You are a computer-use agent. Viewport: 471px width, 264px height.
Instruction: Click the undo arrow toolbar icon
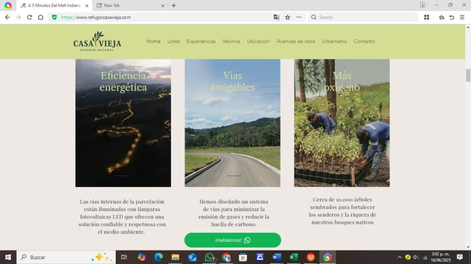[x=451, y=17]
